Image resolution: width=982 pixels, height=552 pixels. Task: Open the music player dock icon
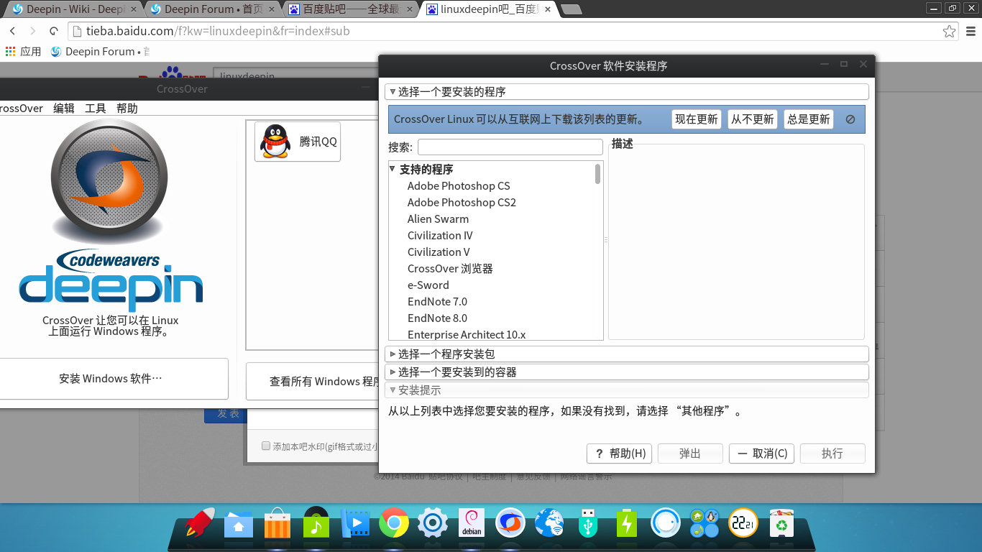(x=316, y=523)
